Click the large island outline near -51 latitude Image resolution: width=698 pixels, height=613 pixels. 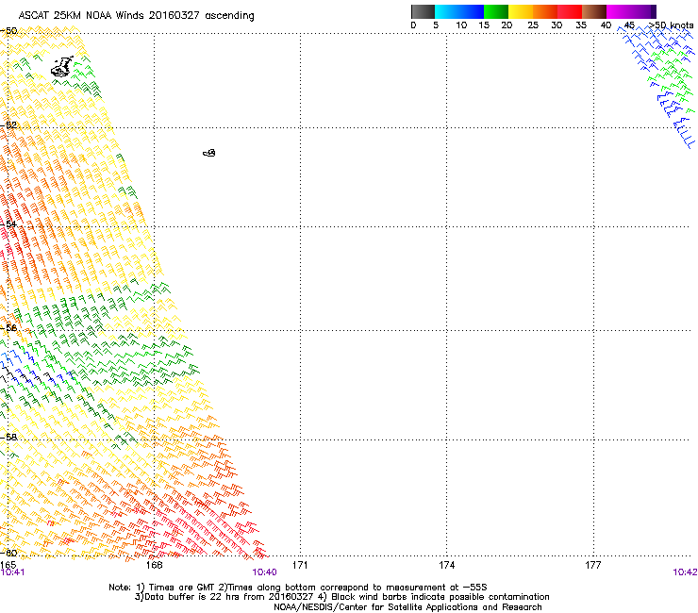click(62, 67)
